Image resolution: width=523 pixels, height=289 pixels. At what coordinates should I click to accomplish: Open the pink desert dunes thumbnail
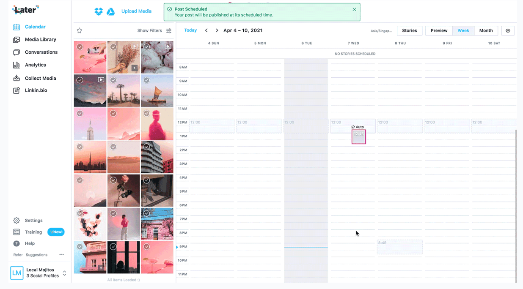(x=124, y=157)
